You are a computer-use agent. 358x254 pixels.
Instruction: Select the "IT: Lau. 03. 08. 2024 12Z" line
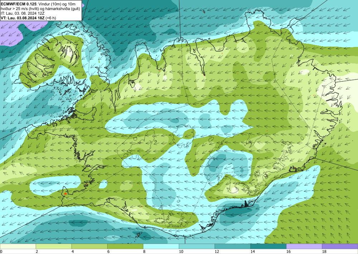coord(23,13)
